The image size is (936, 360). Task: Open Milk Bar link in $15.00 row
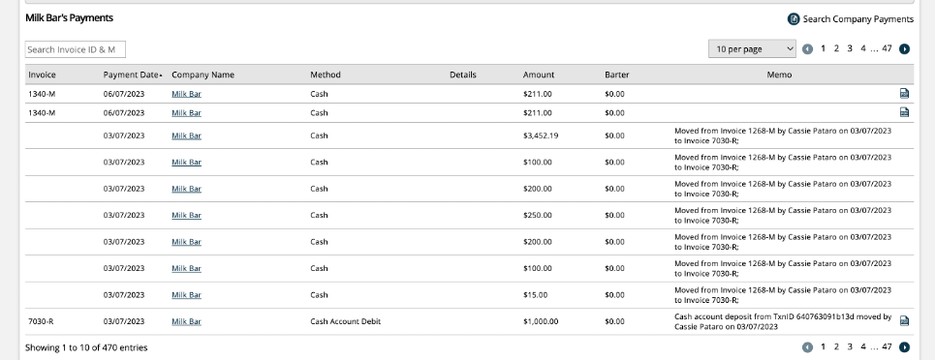pyautogui.click(x=186, y=294)
